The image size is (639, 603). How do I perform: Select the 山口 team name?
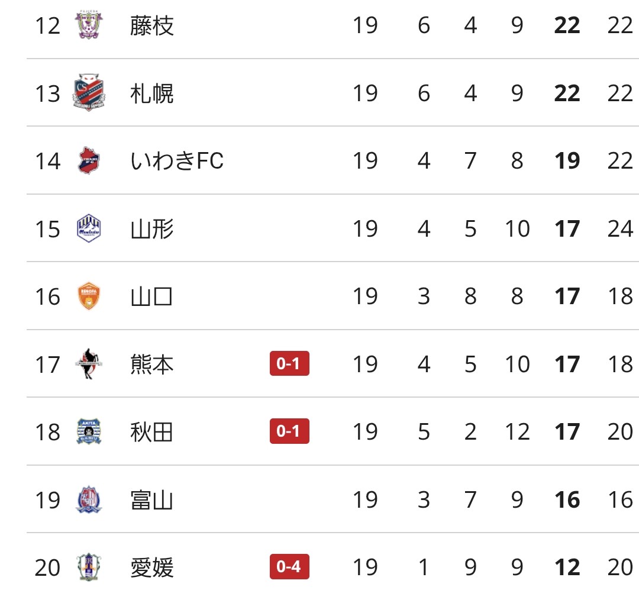coord(152,296)
